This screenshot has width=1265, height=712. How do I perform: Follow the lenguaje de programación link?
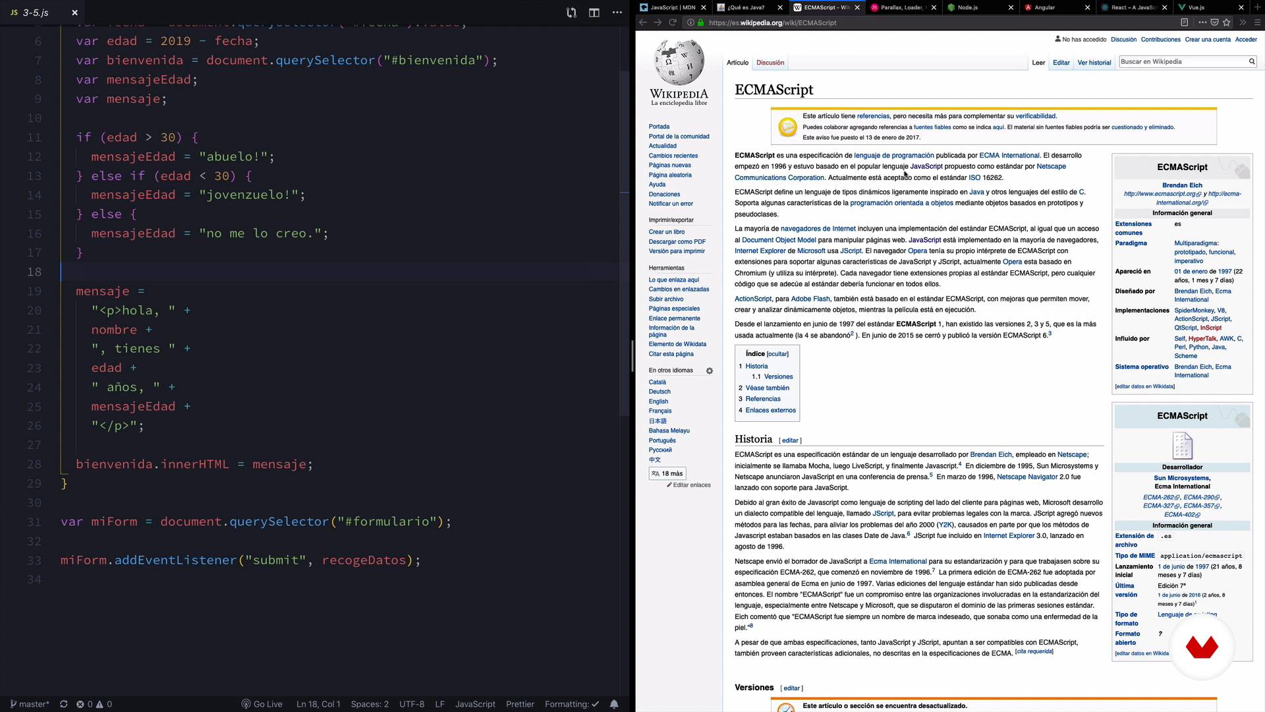(893, 156)
